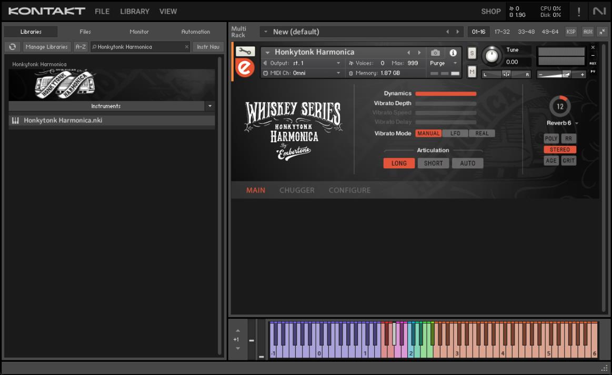612x375 pixels.
Task: Open the FILE menu
Action: click(102, 11)
